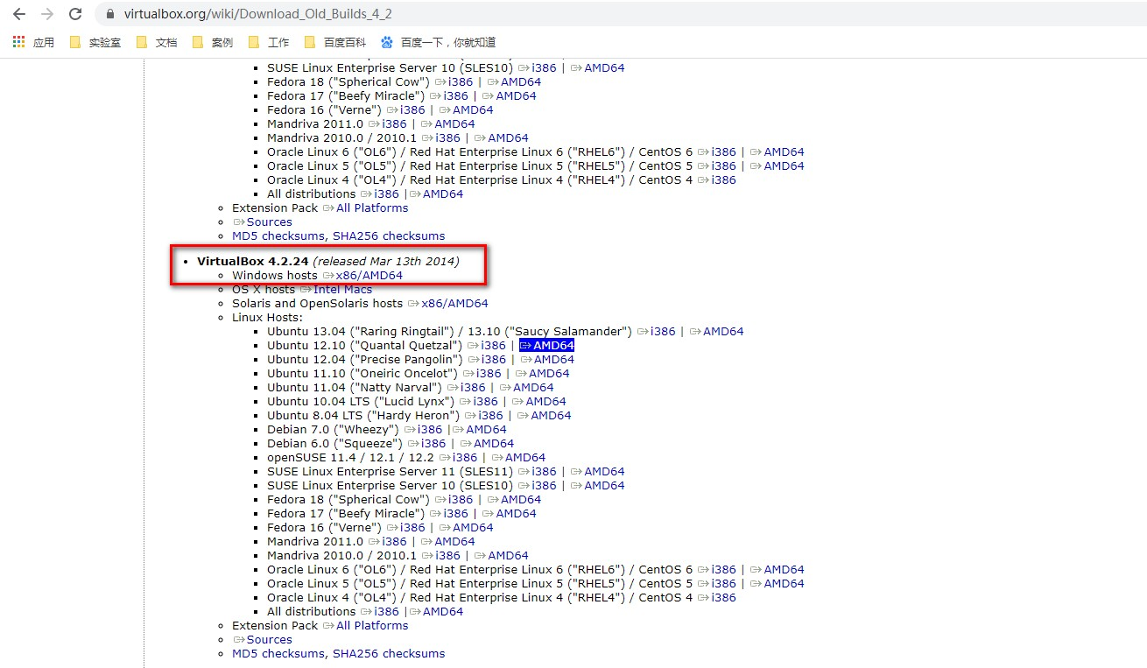Open the 百度一下,你就知道 bookmark
1147x668 pixels.
(x=439, y=42)
